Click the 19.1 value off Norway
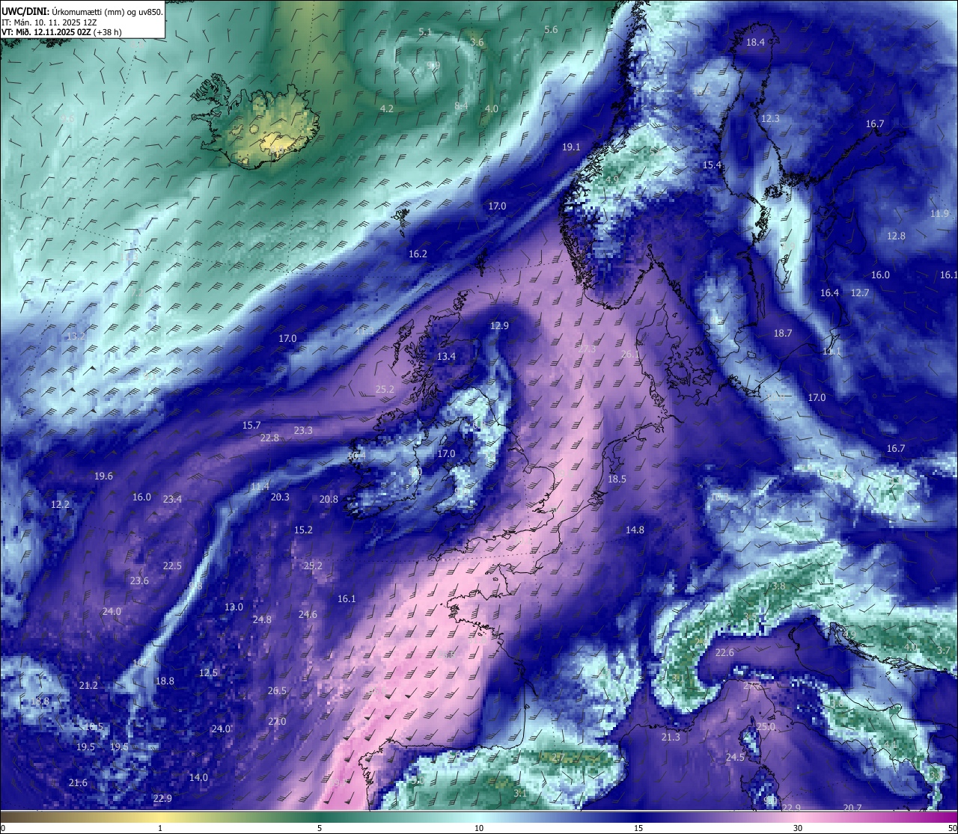Viewport: 958px width, 834px height. [x=571, y=147]
